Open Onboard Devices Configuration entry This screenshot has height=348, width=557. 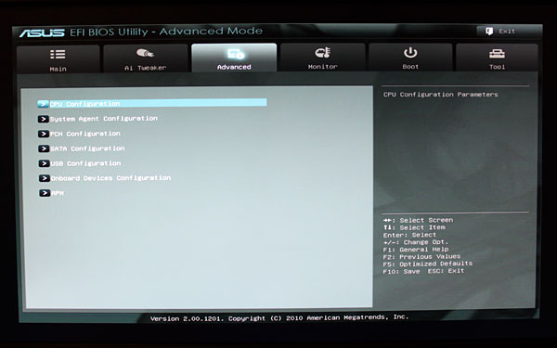(110, 178)
